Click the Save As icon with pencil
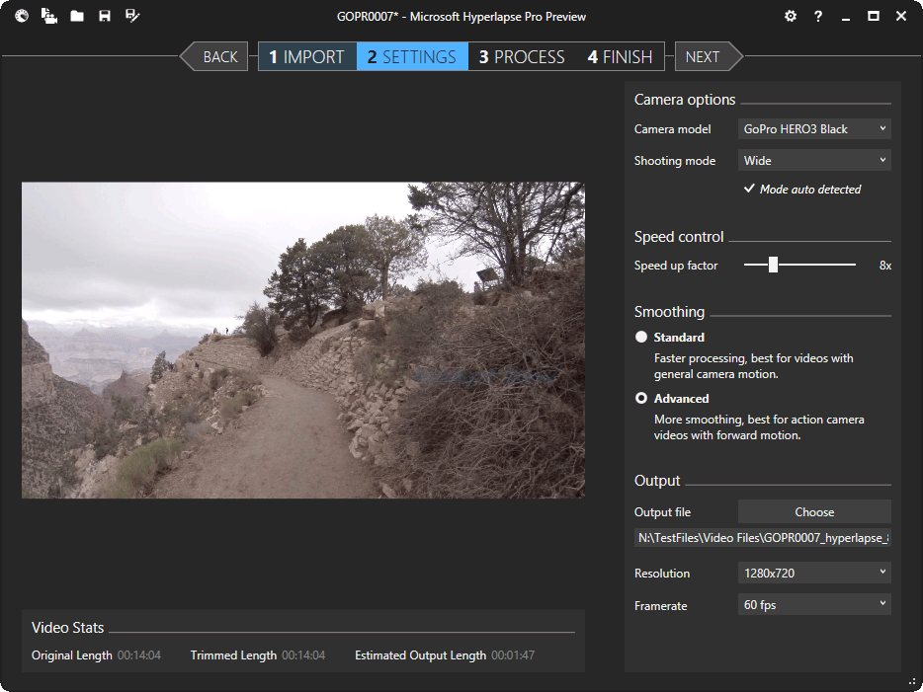 [x=132, y=16]
